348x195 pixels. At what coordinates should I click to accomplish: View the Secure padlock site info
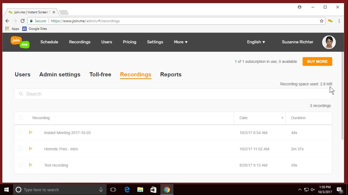pyautogui.click(x=38, y=21)
